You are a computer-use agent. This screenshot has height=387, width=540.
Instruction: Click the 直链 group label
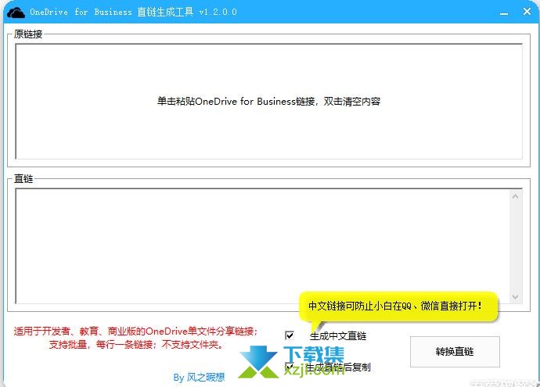23,178
